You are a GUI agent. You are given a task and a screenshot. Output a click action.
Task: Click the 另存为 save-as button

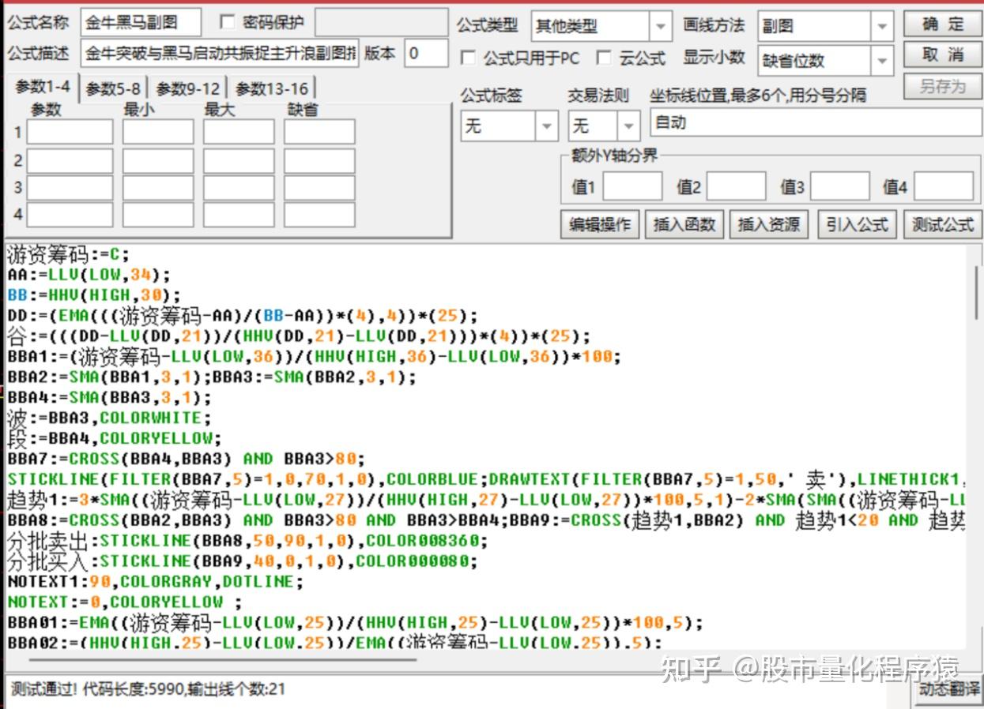(942, 86)
